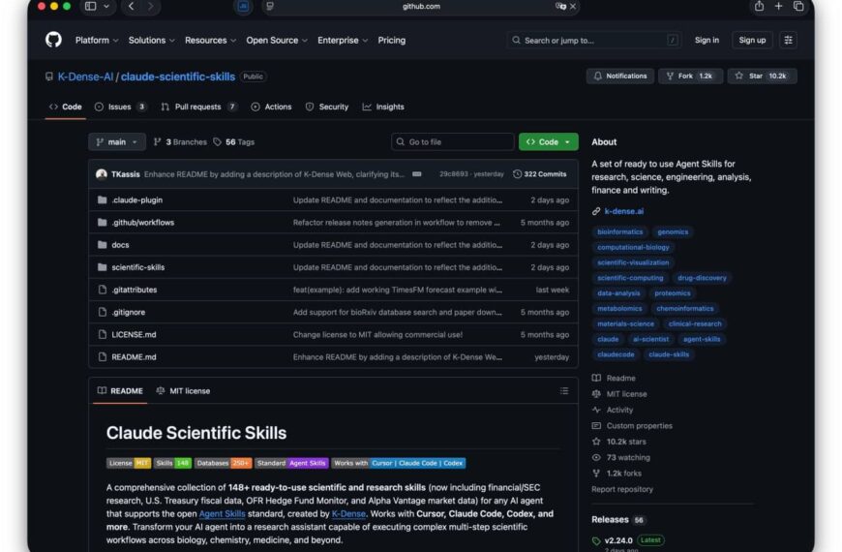This screenshot has height=552, width=842.
Task: Click the claude-skills topic tag
Action: coord(669,354)
